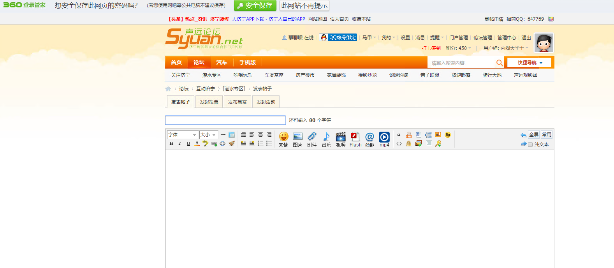Open the abc text highlight color tool
This screenshot has width=614, height=268.
pyautogui.click(x=206, y=143)
